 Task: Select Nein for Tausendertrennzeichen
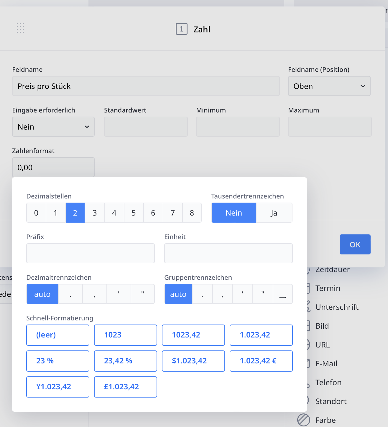coord(234,213)
